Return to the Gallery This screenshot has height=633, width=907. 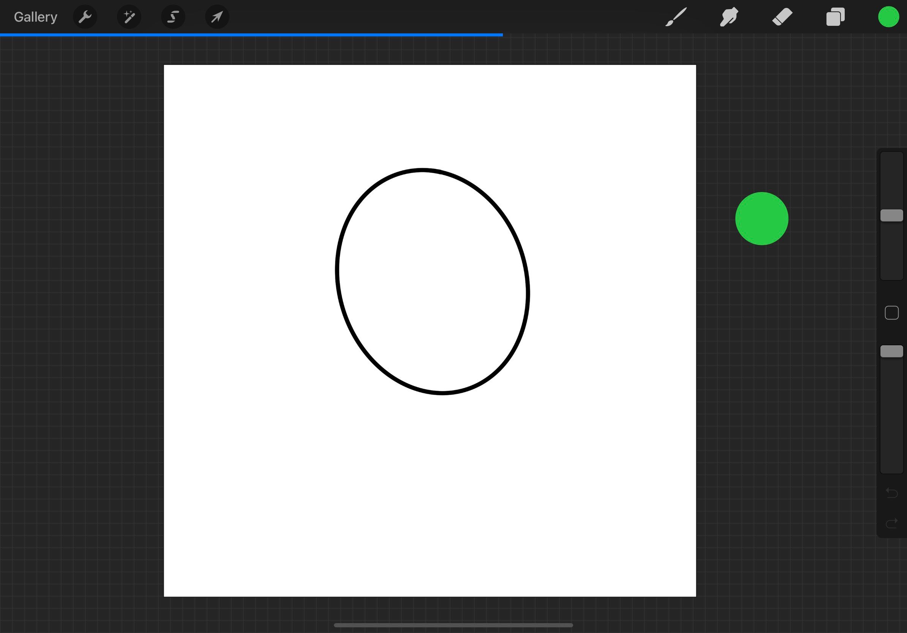(x=35, y=17)
